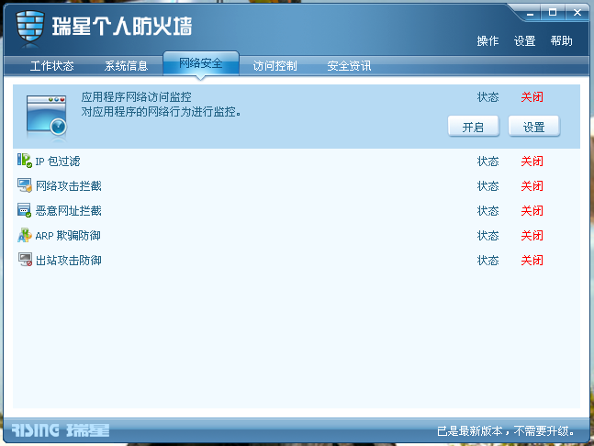Click the 设置 button beside 开启
The image size is (594, 446).
(x=533, y=127)
